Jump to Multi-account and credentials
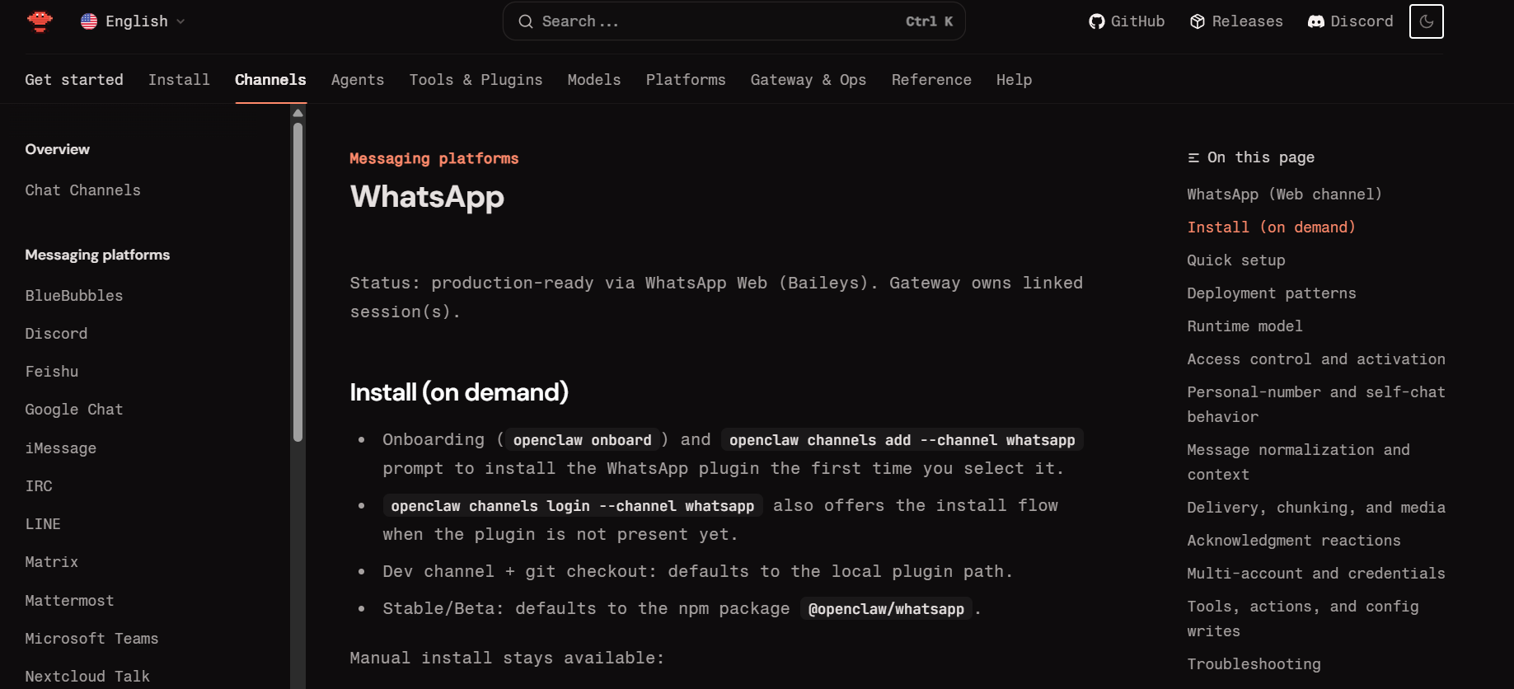 click(1316, 574)
